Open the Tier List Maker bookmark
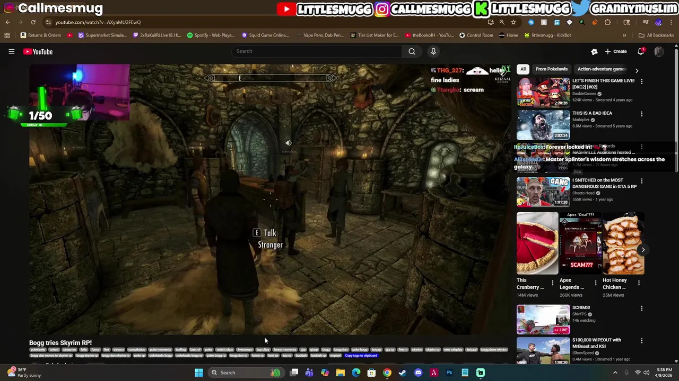Viewport: 679px width, 381px height. point(375,35)
